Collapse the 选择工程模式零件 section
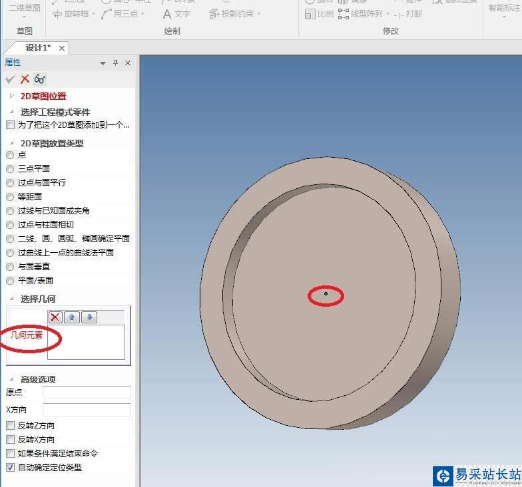 point(12,112)
